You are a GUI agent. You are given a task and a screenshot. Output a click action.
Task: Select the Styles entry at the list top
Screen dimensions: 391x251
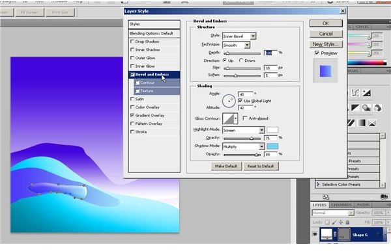point(154,24)
